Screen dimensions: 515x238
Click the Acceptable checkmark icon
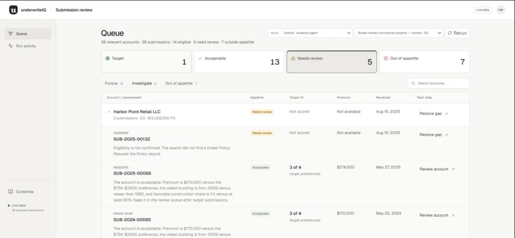[x=201, y=58]
